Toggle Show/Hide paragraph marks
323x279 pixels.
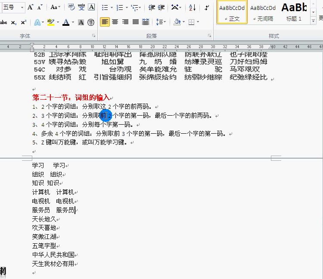pos(207,8)
